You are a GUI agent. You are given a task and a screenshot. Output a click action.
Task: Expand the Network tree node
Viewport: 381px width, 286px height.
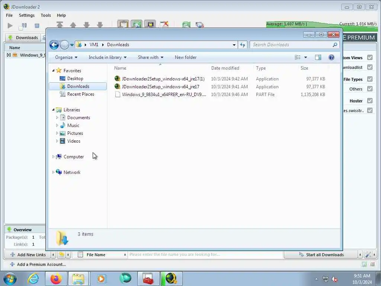(x=53, y=172)
